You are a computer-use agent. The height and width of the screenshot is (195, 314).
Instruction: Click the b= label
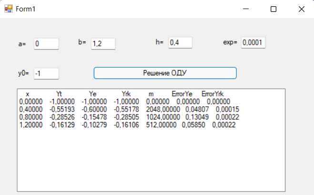coord(82,42)
